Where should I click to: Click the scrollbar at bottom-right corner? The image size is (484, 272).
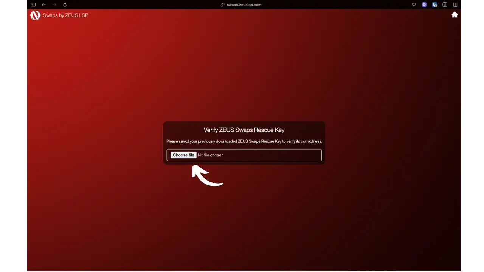461,270
